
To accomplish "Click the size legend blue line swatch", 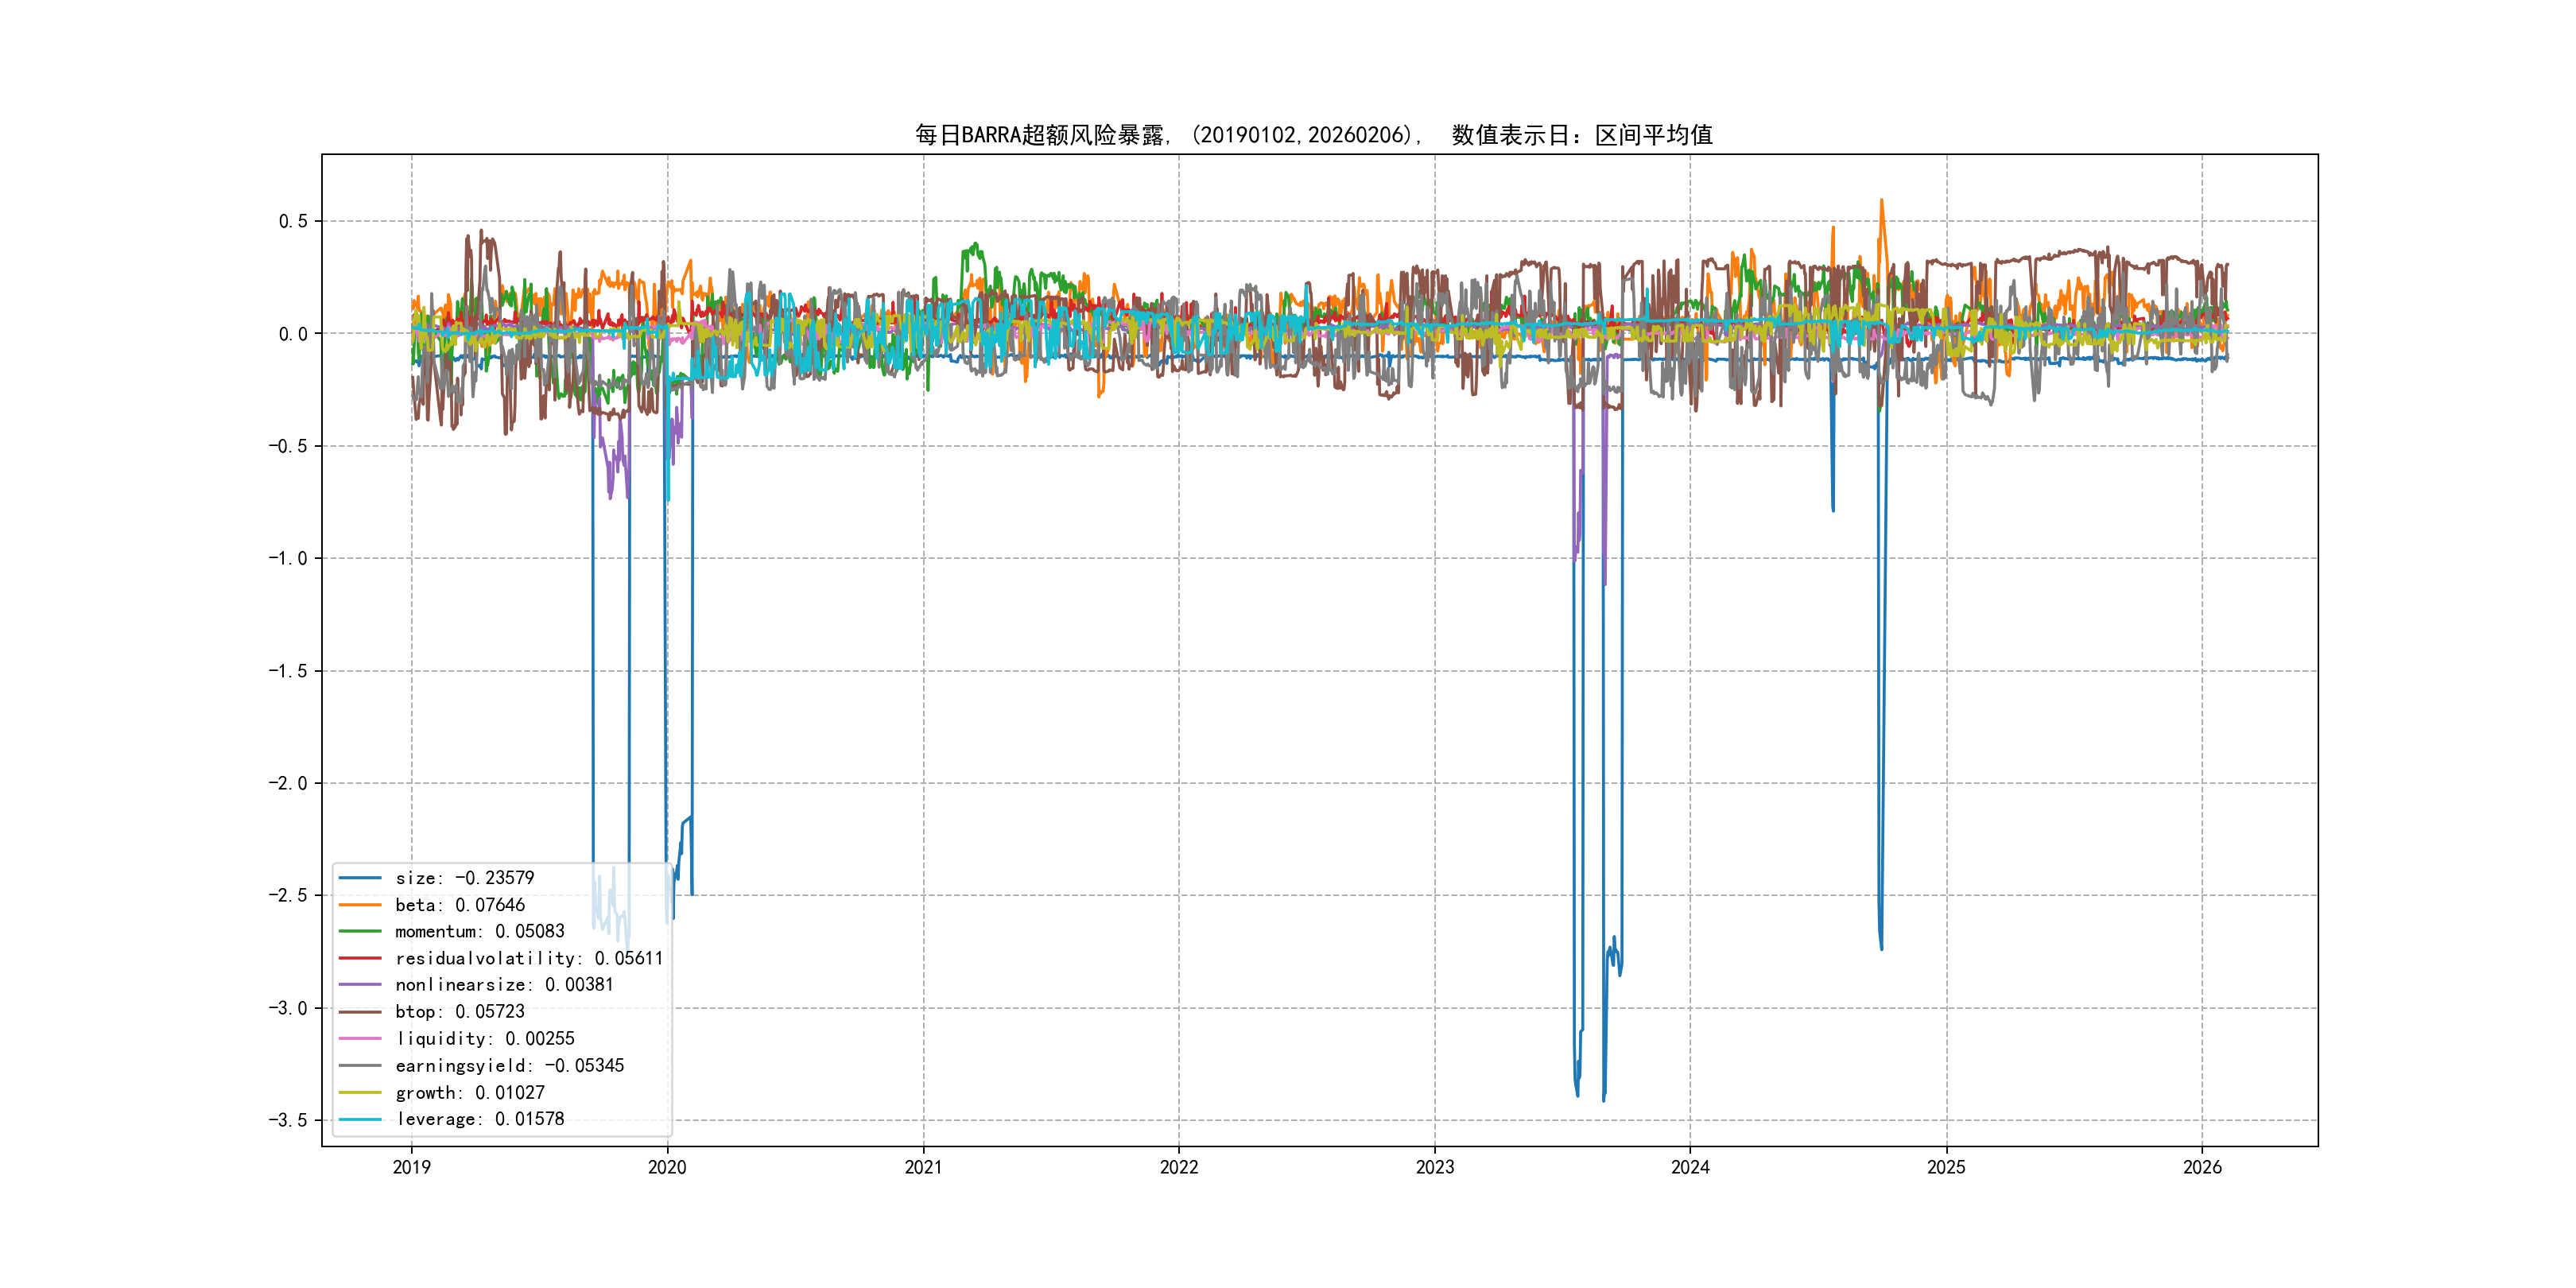I will 360,878.
